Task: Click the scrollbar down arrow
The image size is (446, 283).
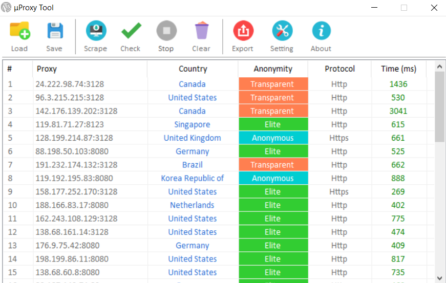Action: (x=440, y=277)
